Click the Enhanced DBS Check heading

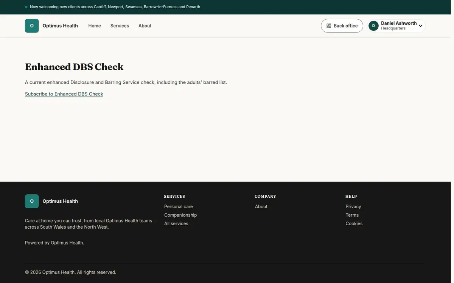(x=74, y=67)
